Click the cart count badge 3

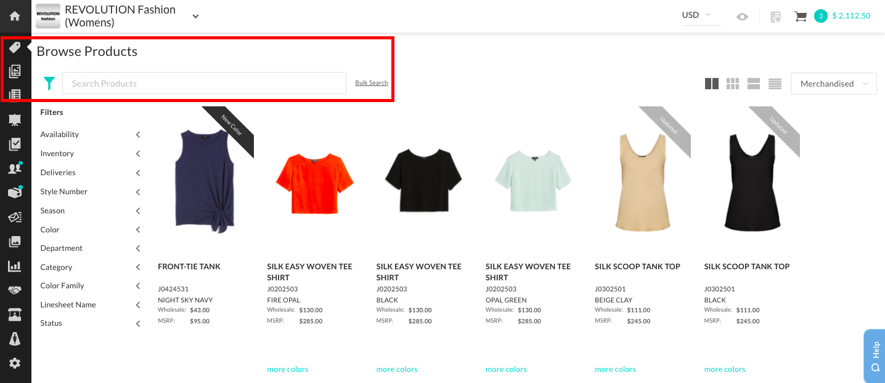point(820,16)
